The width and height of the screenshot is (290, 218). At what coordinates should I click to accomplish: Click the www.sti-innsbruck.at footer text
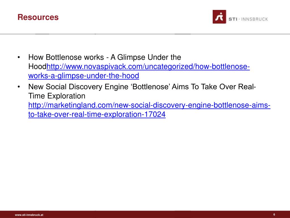29,215
